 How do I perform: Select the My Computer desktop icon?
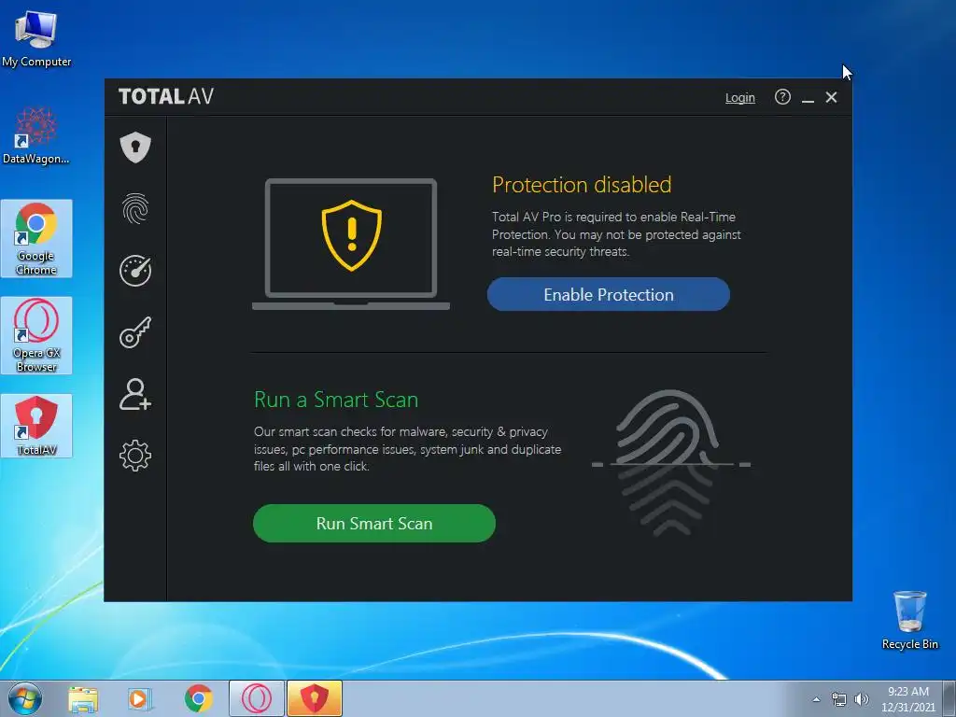click(36, 38)
